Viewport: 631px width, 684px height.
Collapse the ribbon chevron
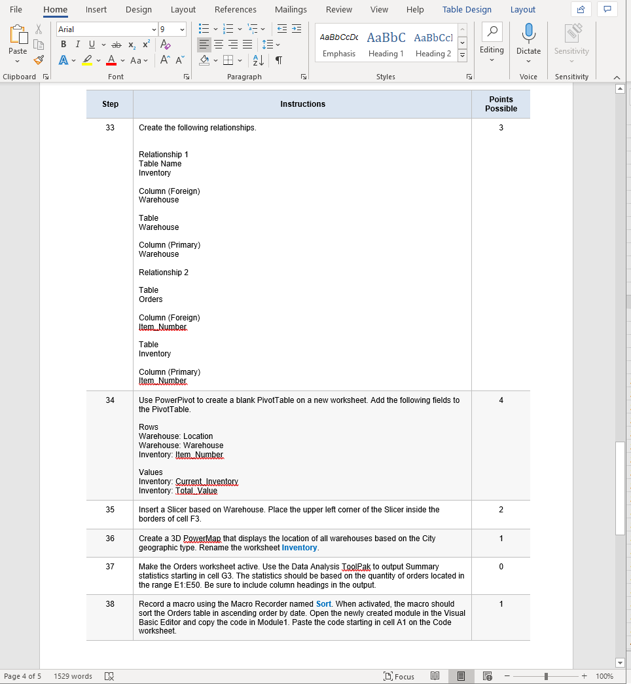(617, 77)
